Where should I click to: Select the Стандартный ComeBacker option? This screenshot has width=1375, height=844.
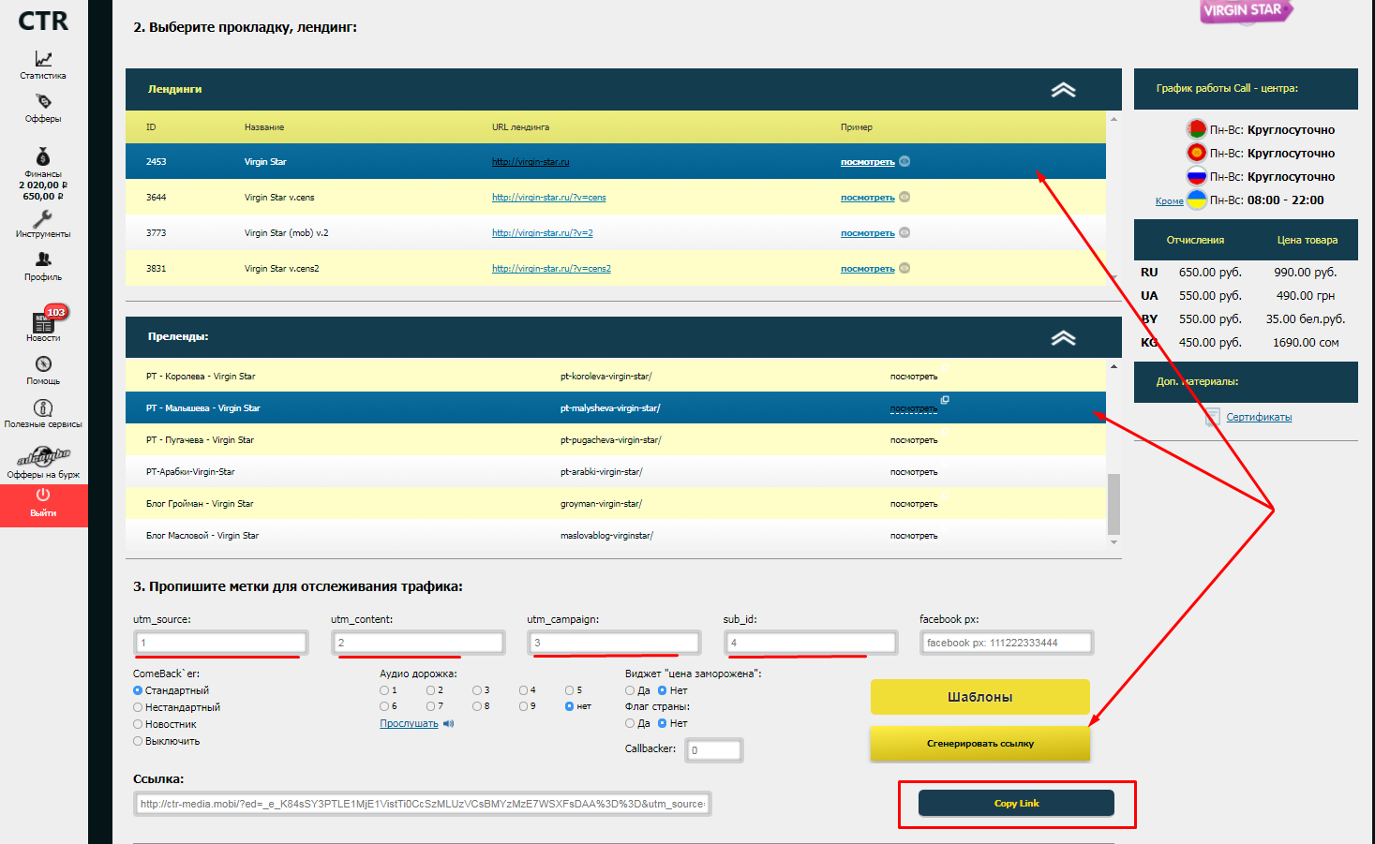pyautogui.click(x=138, y=690)
